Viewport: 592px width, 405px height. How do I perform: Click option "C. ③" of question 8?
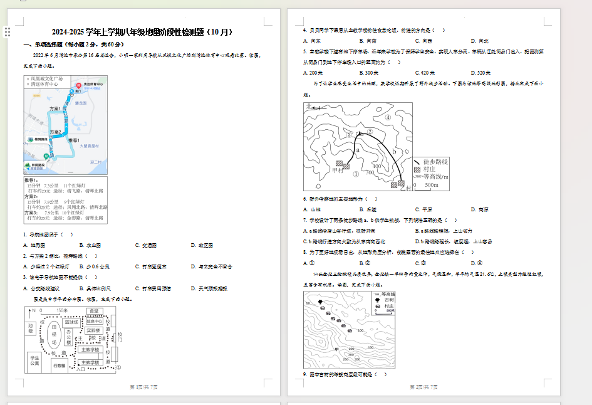tap(420, 263)
